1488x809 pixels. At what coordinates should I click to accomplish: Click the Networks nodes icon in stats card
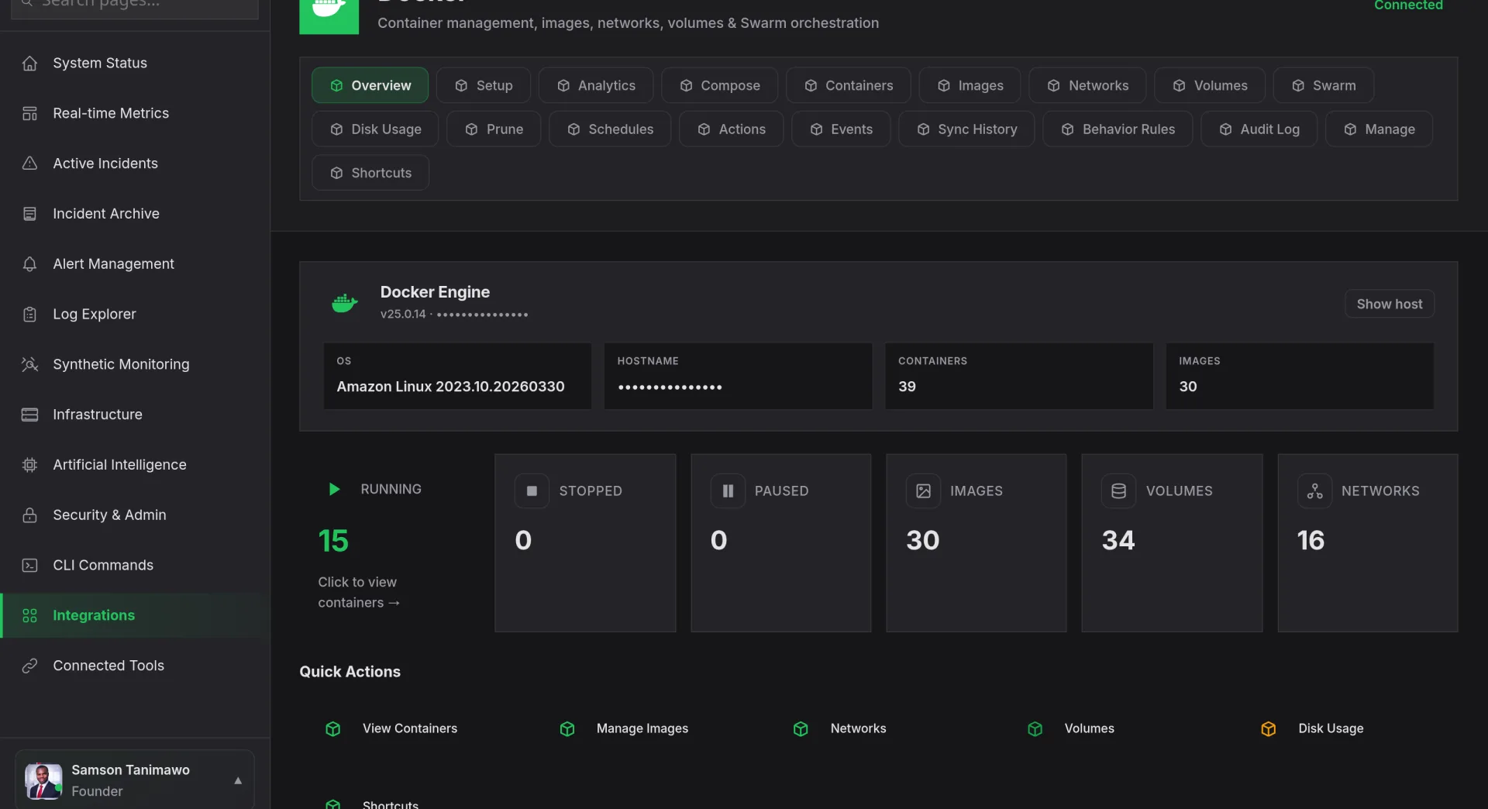(x=1314, y=491)
